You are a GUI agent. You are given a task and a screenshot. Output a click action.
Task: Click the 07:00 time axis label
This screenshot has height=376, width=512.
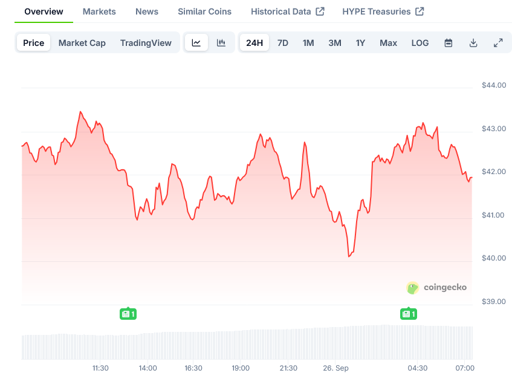465,368
